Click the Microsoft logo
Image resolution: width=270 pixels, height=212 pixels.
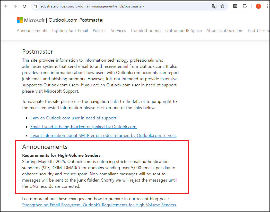[31, 20]
